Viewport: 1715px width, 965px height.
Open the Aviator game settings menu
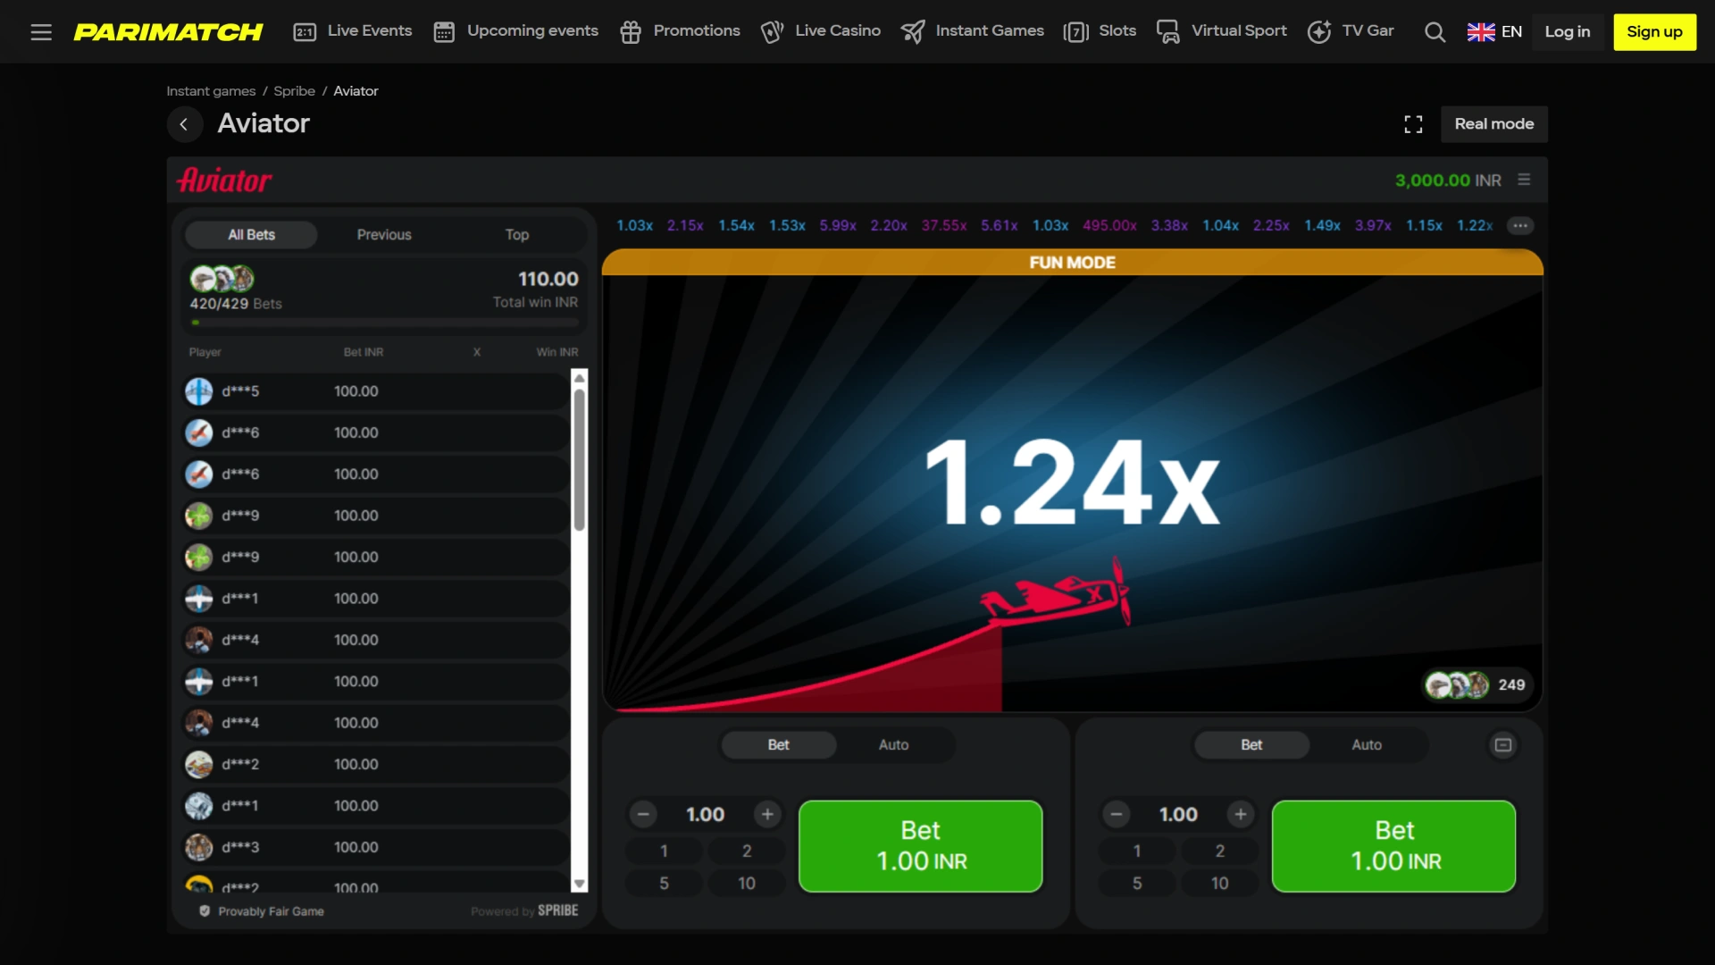(x=1524, y=180)
